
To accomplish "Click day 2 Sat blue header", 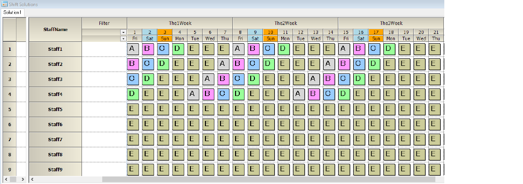I will [x=149, y=35].
